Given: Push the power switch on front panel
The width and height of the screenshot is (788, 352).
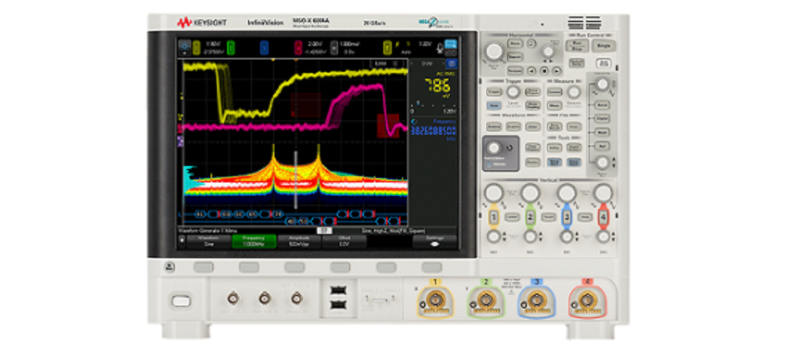Looking at the screenshot, I should click(x=181, y=301).
